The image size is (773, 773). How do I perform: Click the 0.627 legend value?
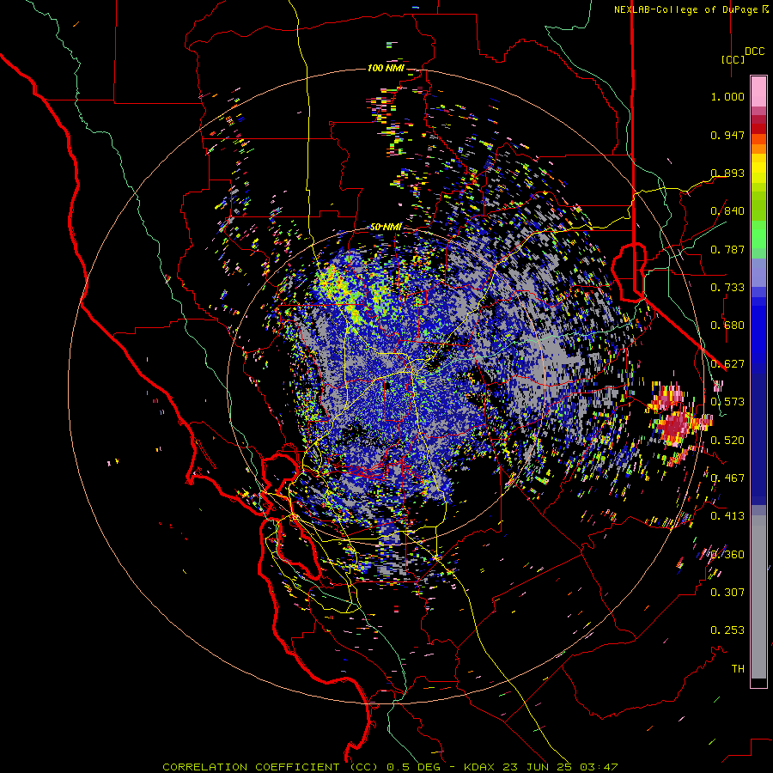727,364
